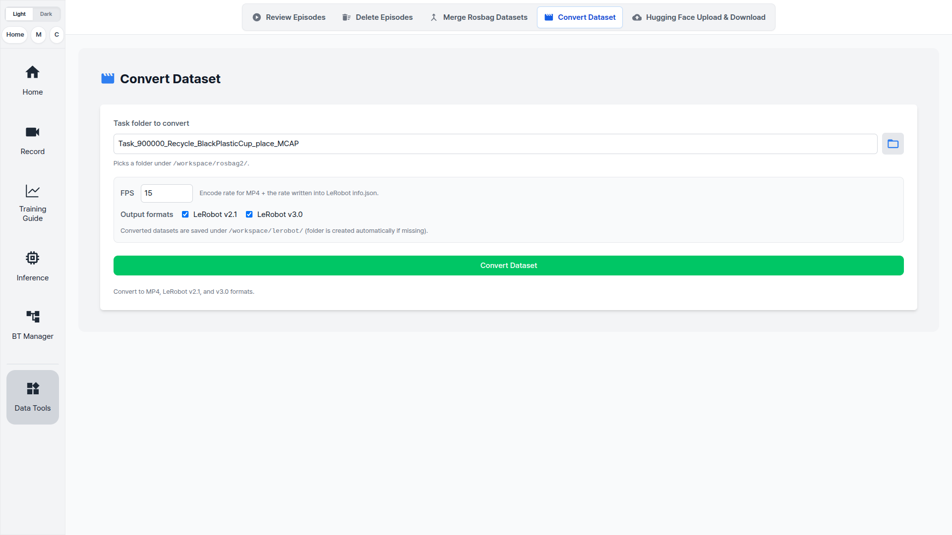The height and width of the screenshot is (535, 952).
Task: Click the Convert Dataset heading clapperboard icon
Action: (x=108, y=79)
